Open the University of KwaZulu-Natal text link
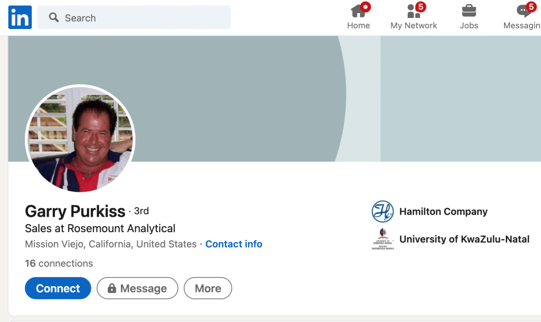 coord(464,239)
